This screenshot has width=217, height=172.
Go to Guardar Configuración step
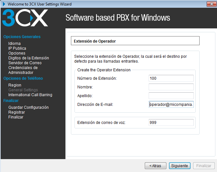28,107
